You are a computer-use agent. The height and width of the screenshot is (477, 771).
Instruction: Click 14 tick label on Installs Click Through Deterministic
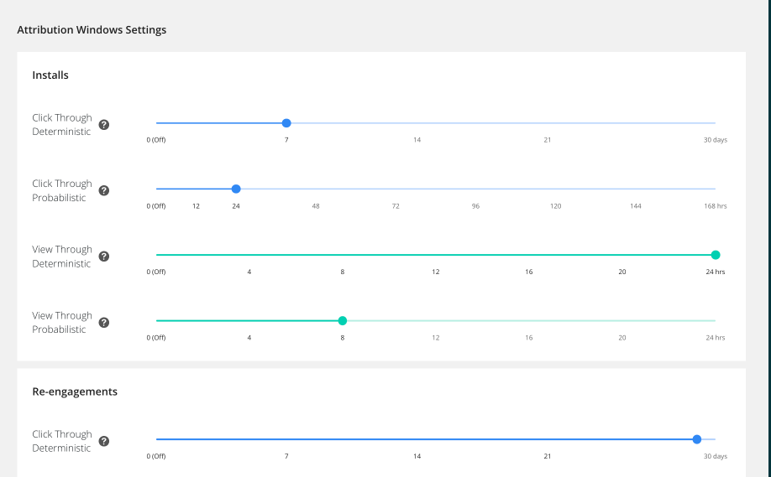click(417, 139)
